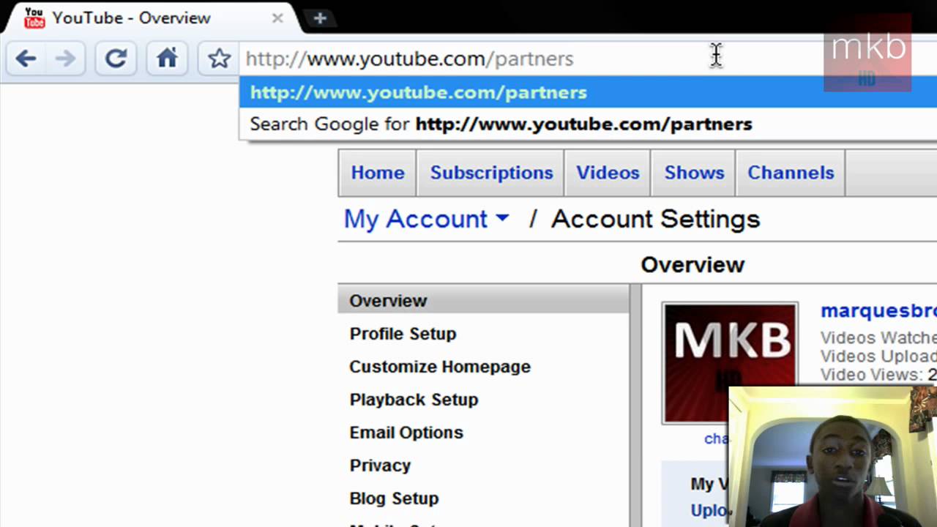Select the YouTube - Overview browser tab
Viewport: 937px width, 527px height.
coord(152,18)
